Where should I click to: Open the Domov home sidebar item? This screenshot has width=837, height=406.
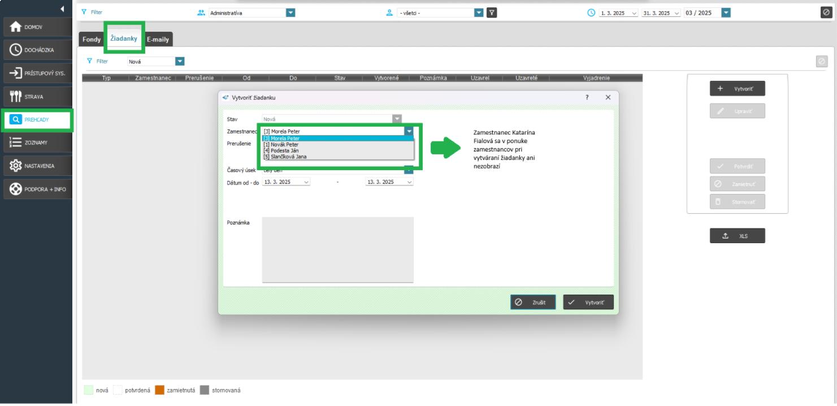(x=37, y=27)
